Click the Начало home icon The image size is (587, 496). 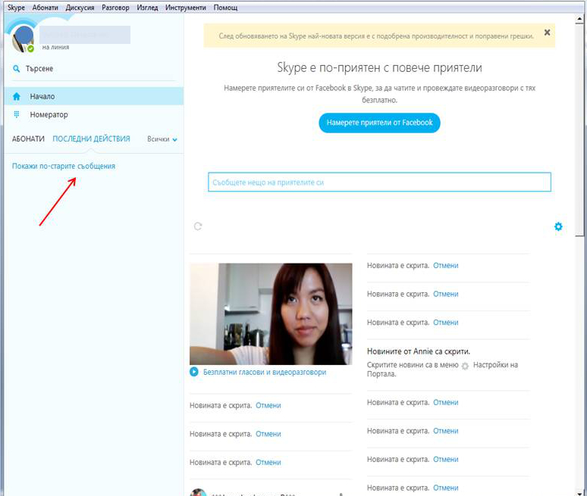17,96
